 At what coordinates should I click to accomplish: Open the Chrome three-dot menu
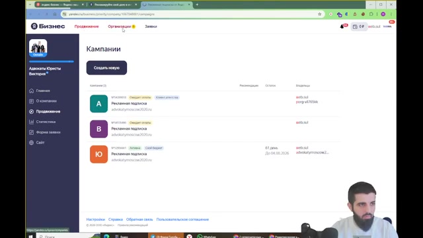(x=391, y=14)
